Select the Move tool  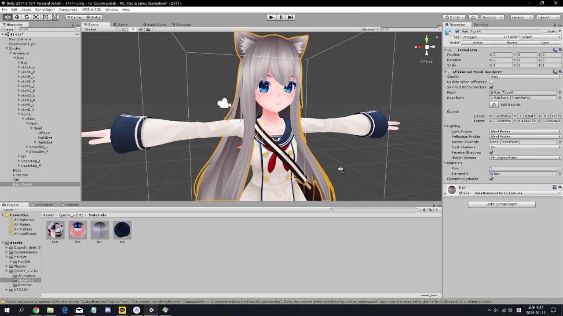point(17,17)
